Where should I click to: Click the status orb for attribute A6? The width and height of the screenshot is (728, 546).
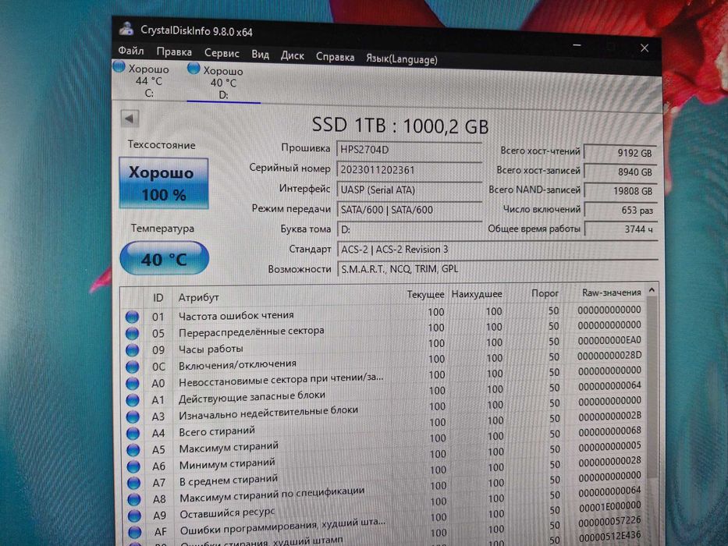[x=133, y=466]
